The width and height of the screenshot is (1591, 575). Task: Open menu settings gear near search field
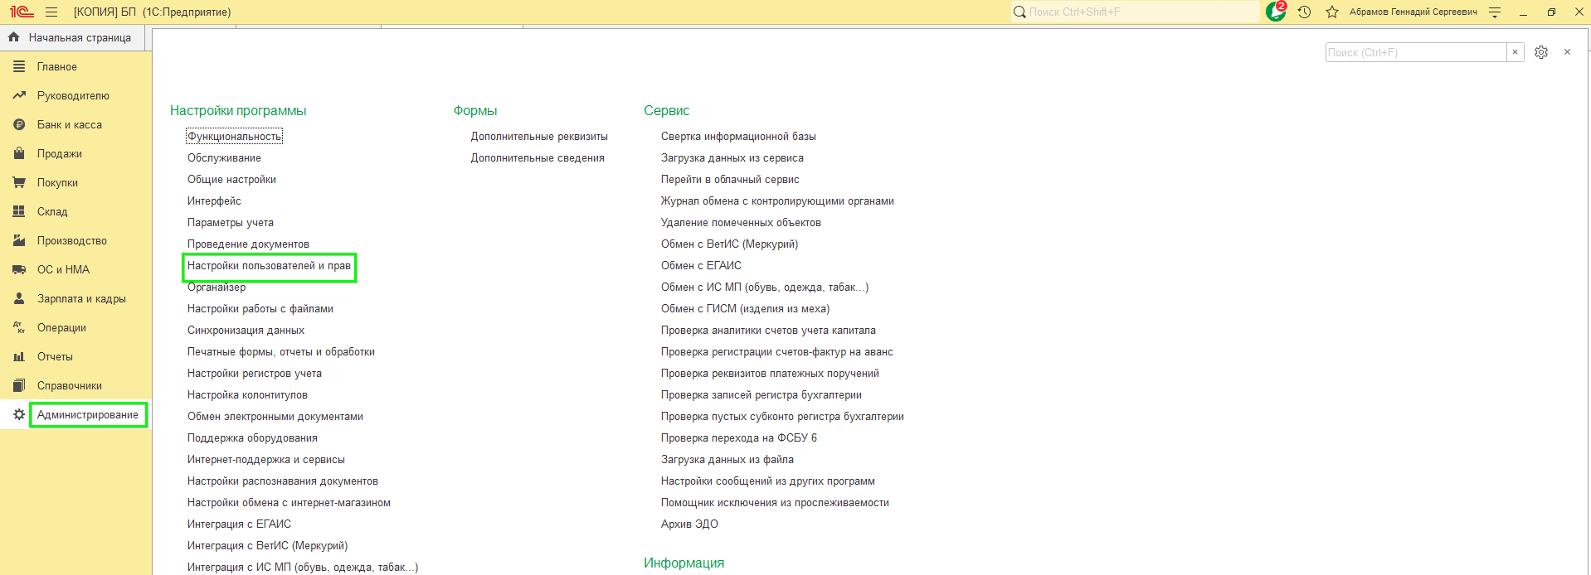pyautogui.click(x=1541, y=52)
